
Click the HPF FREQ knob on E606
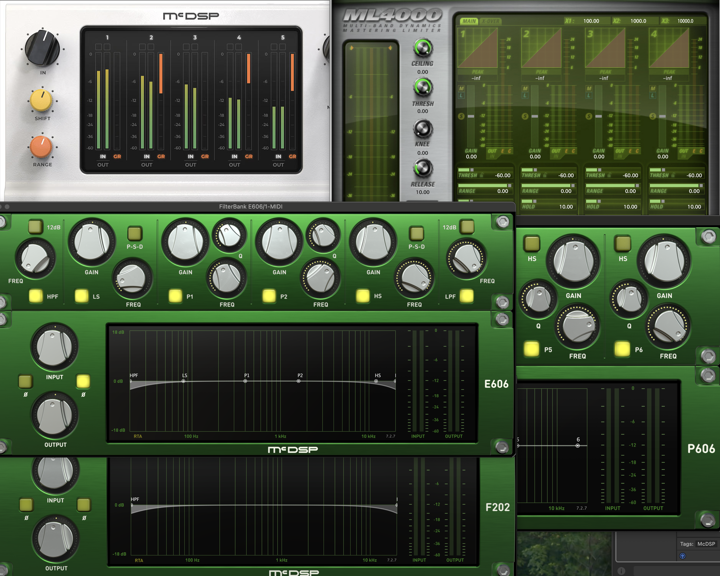click(35, 259)
